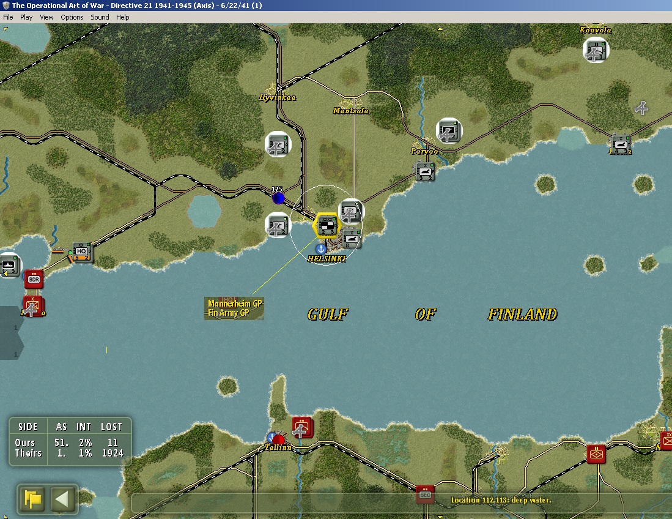Click the left-pointing triangle button
Screen dimensions: 672x519
coord(62,499)
